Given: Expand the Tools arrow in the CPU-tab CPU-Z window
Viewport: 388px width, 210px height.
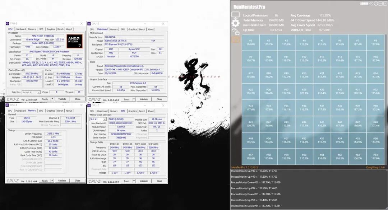Looking at the screenshot, I should pos(52,99).
